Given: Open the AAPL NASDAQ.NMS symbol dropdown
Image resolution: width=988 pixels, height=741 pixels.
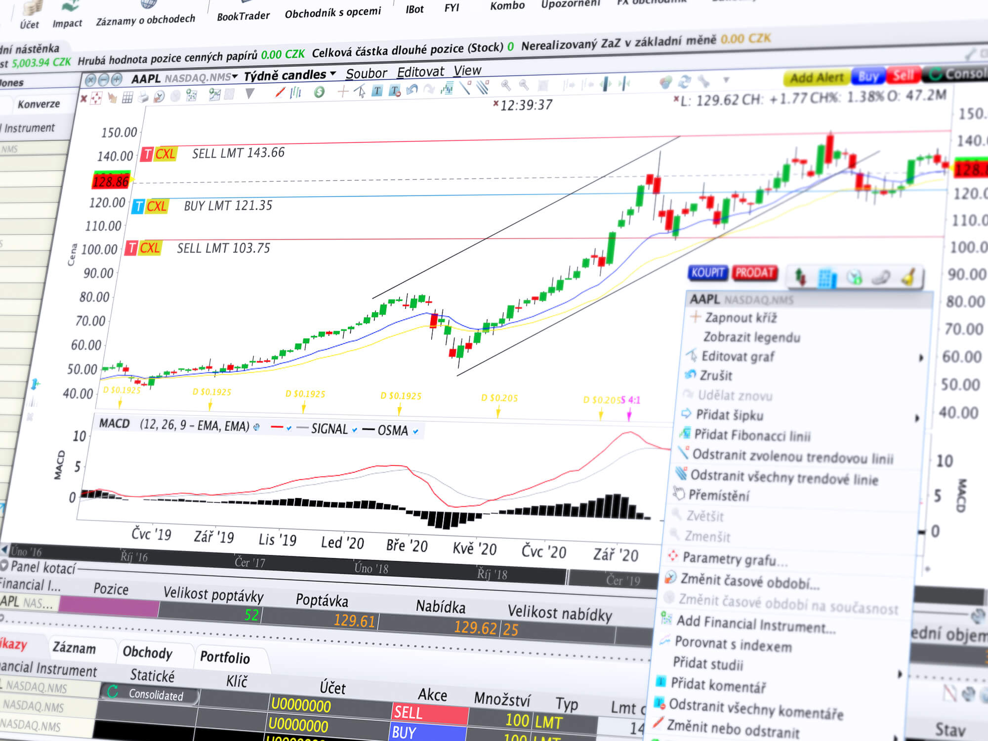Looking at the screenshot, I should point(235,76).
